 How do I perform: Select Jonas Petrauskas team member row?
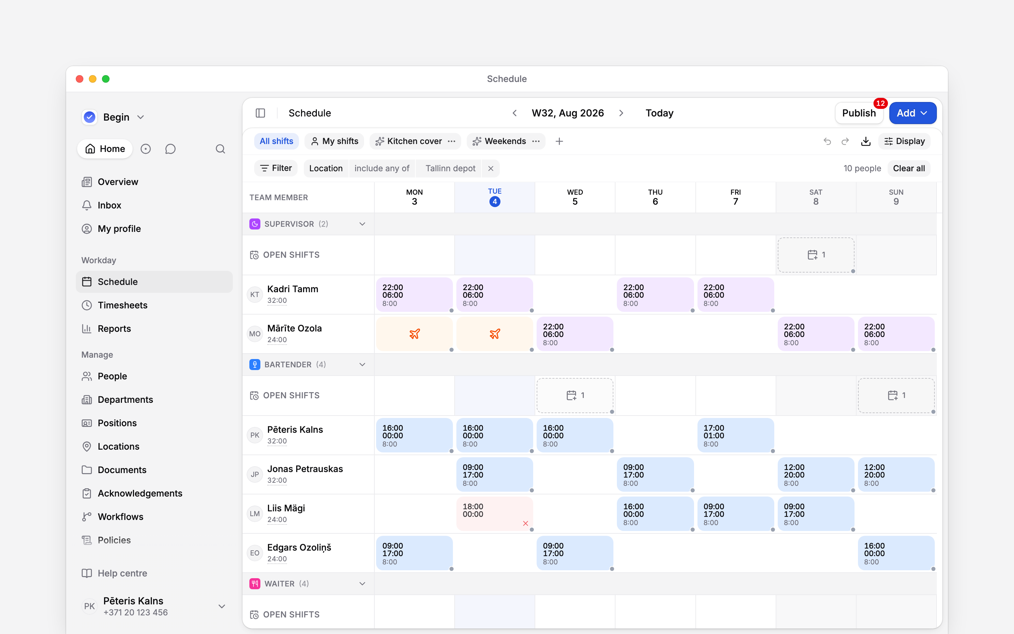tap(308, 474)
